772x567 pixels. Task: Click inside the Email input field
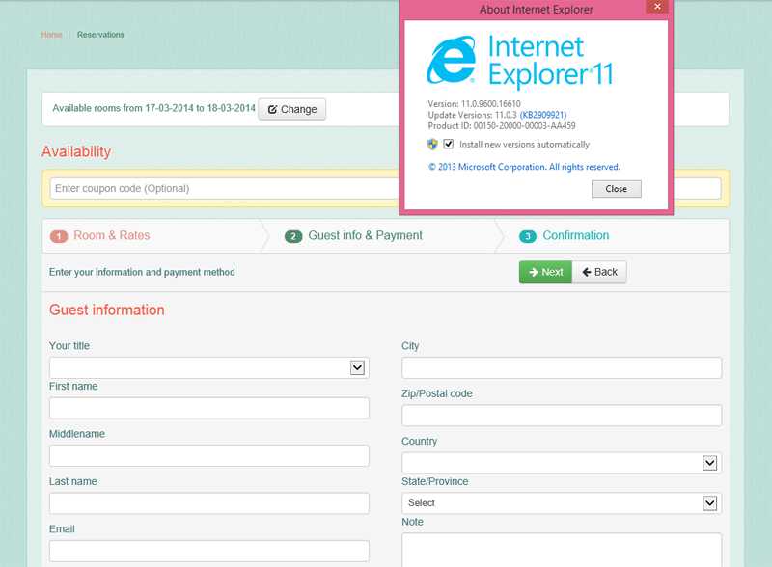click(x=208, y=551)
